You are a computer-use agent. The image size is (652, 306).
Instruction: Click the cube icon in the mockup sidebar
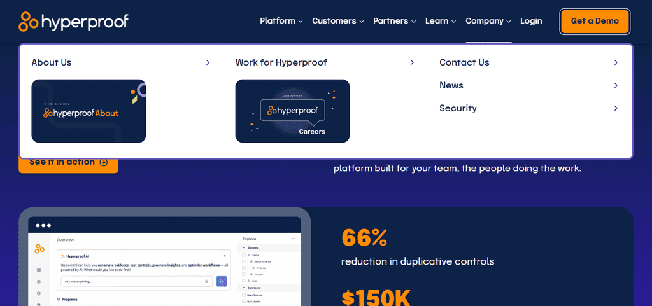(39, 281)
